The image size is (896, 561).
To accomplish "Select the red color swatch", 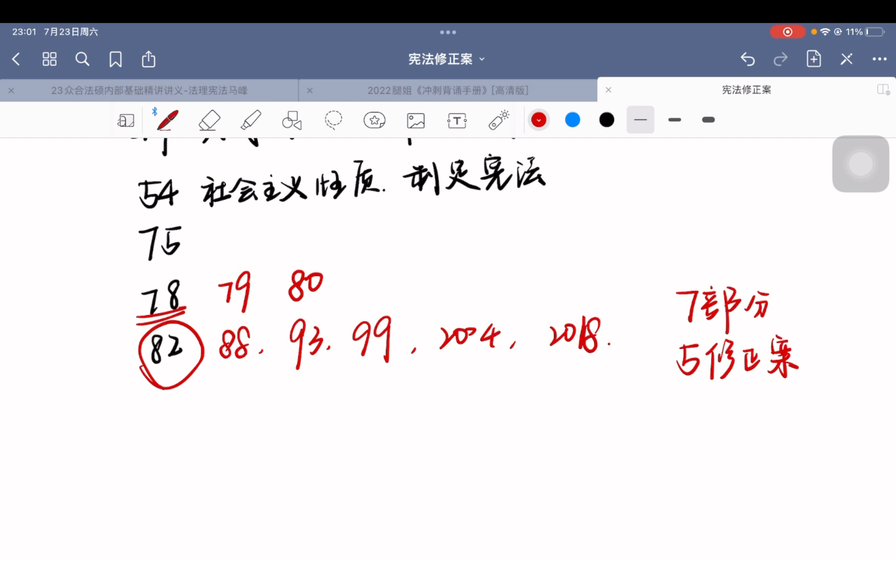I will point(538,120).
